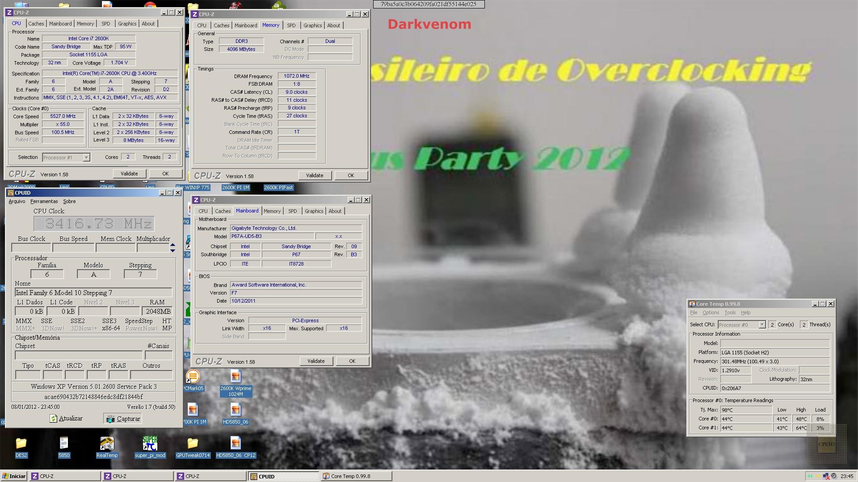Open the HD5850_06 desktop file icon
The image size is (858, 482).
(236, 413)
